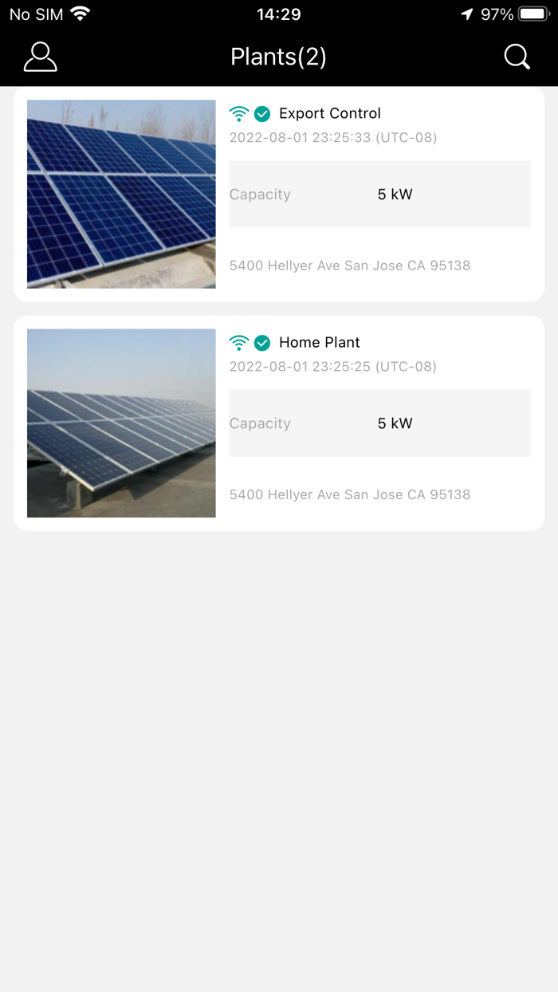The height and width of the screenshot is (992, 558).
Task: Click the Wi-Fi signal icon on Home Plant
Action: [x=240, y=342]
